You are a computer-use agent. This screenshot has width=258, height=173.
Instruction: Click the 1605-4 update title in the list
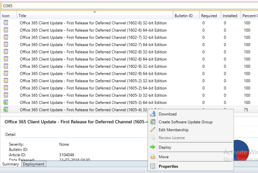pos(83,110)
